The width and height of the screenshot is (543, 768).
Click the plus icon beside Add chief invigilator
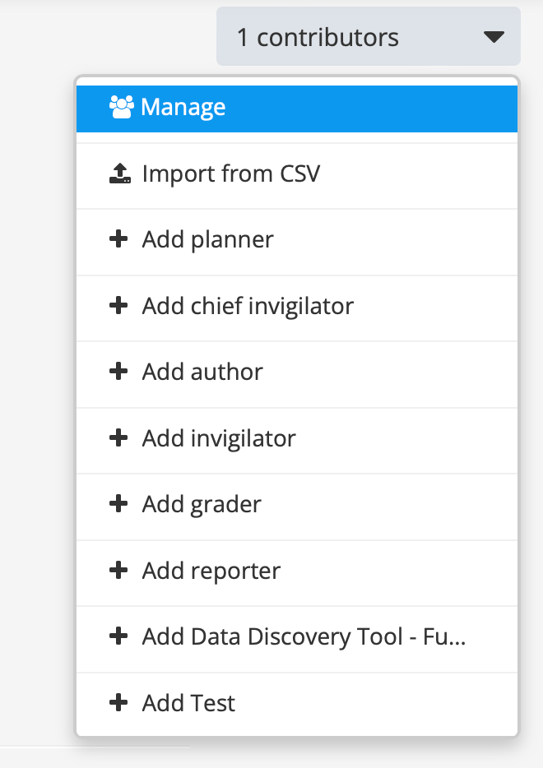point(118,305)
